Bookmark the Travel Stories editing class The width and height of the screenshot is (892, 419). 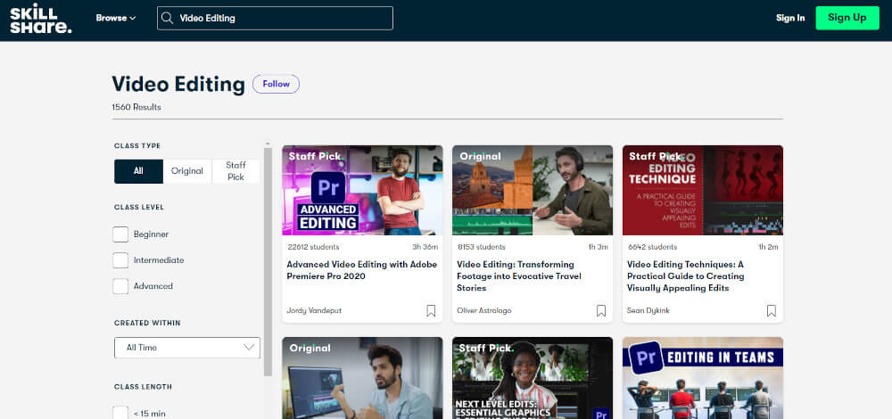(601, 310)
